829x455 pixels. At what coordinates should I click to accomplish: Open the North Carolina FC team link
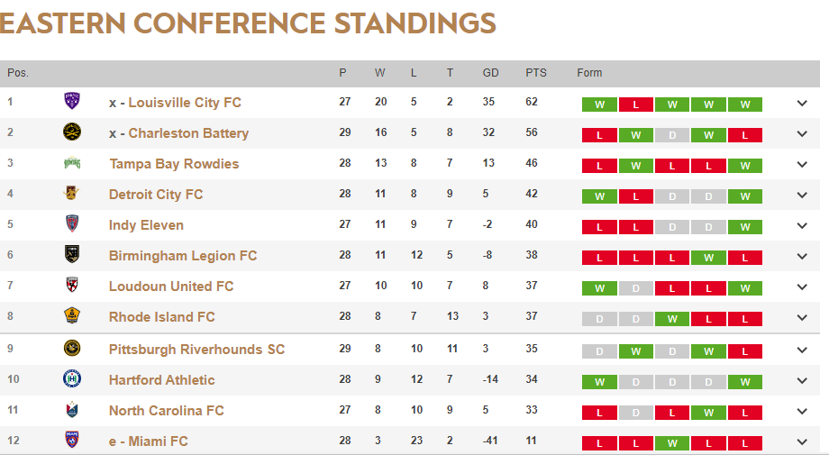tap(167, 410)
